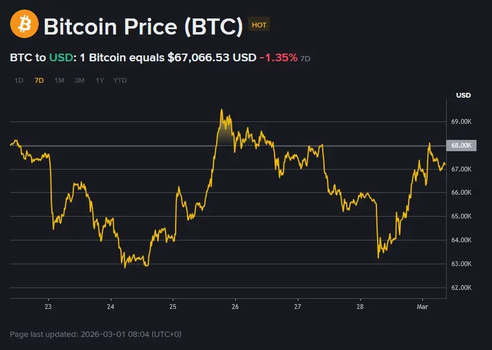Click the Bitcoin Price (BTC) heading
Viewport: 492px width, 350px height.
(143, 26)
